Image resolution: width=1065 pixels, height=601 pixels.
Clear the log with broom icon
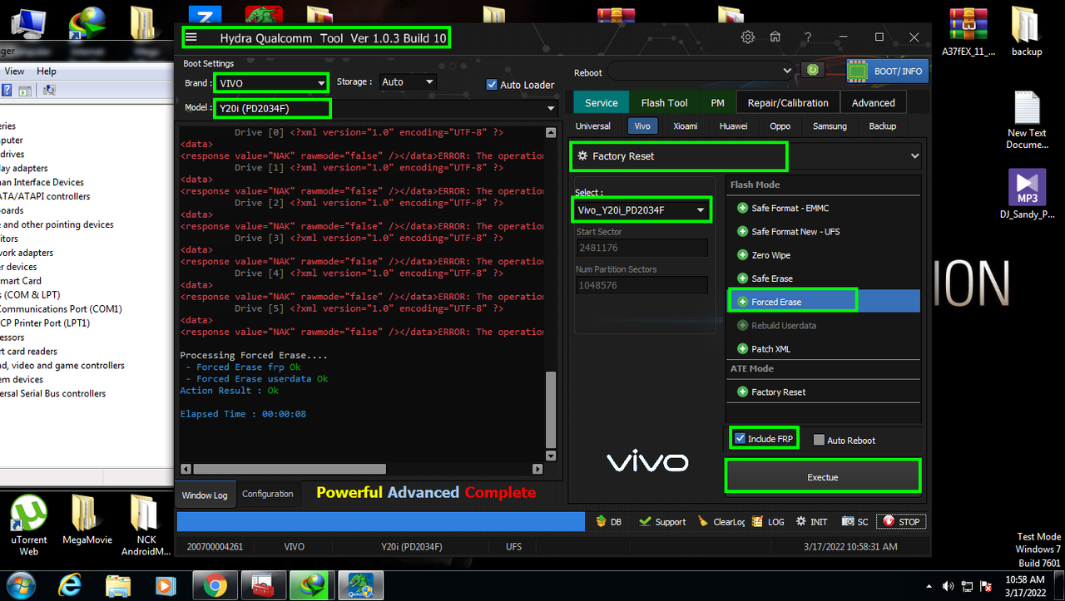[721, 522]
